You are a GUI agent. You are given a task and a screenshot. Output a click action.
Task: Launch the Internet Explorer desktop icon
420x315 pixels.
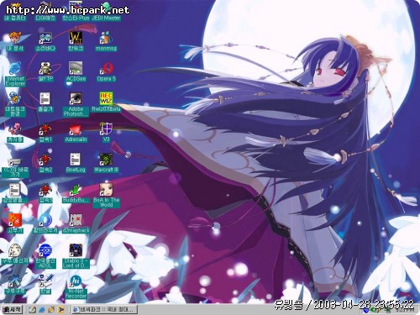tap(15, 73)
